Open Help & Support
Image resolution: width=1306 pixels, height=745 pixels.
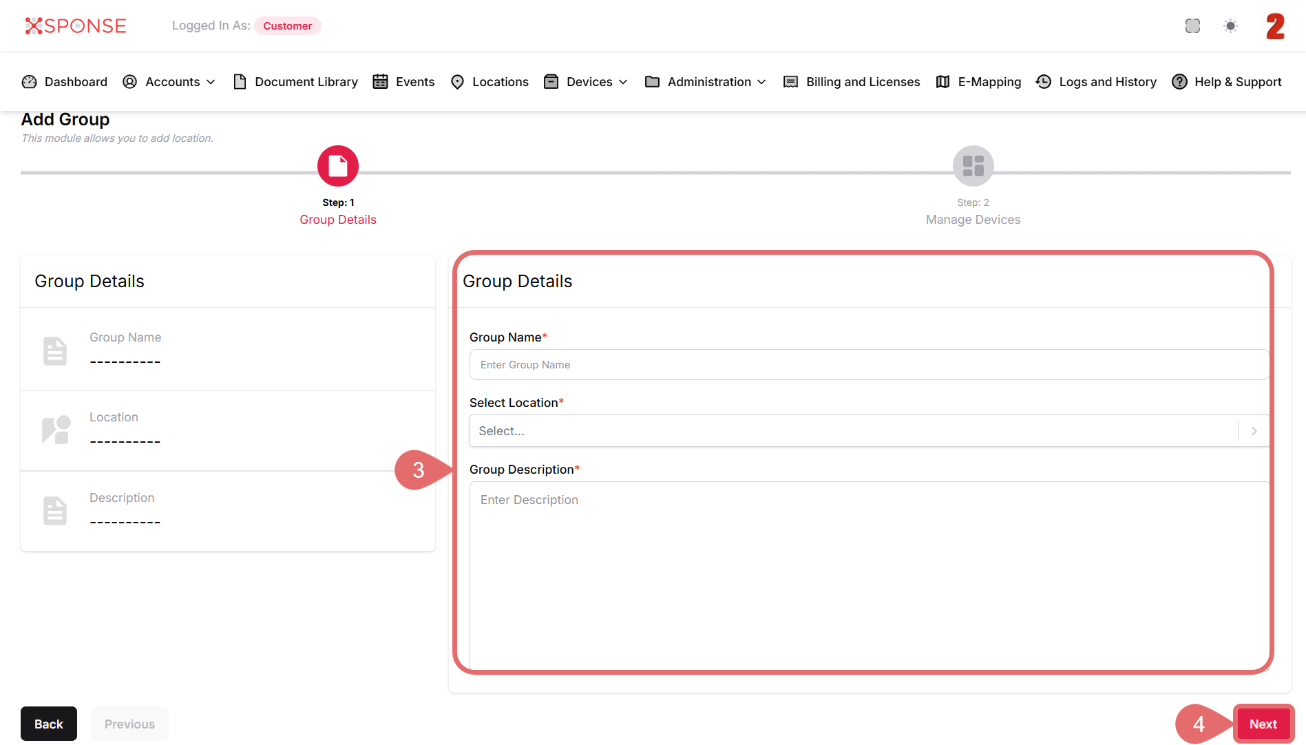point(1227,82)
